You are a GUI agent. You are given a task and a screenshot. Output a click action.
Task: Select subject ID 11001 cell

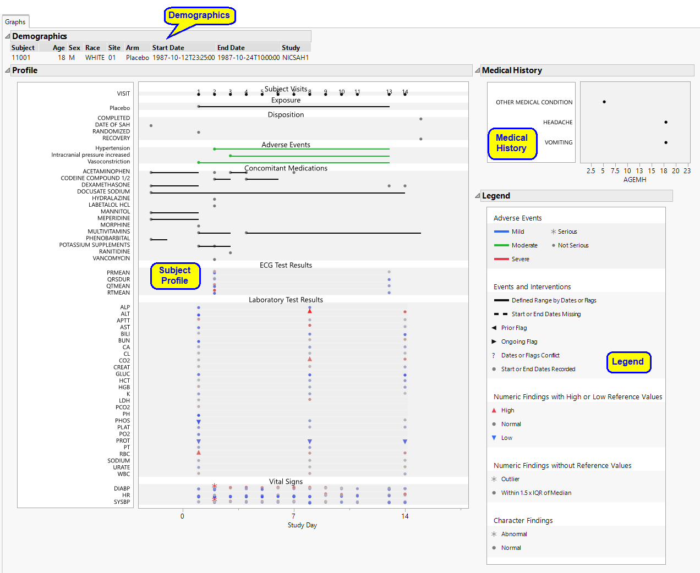(x=21, y=58)
